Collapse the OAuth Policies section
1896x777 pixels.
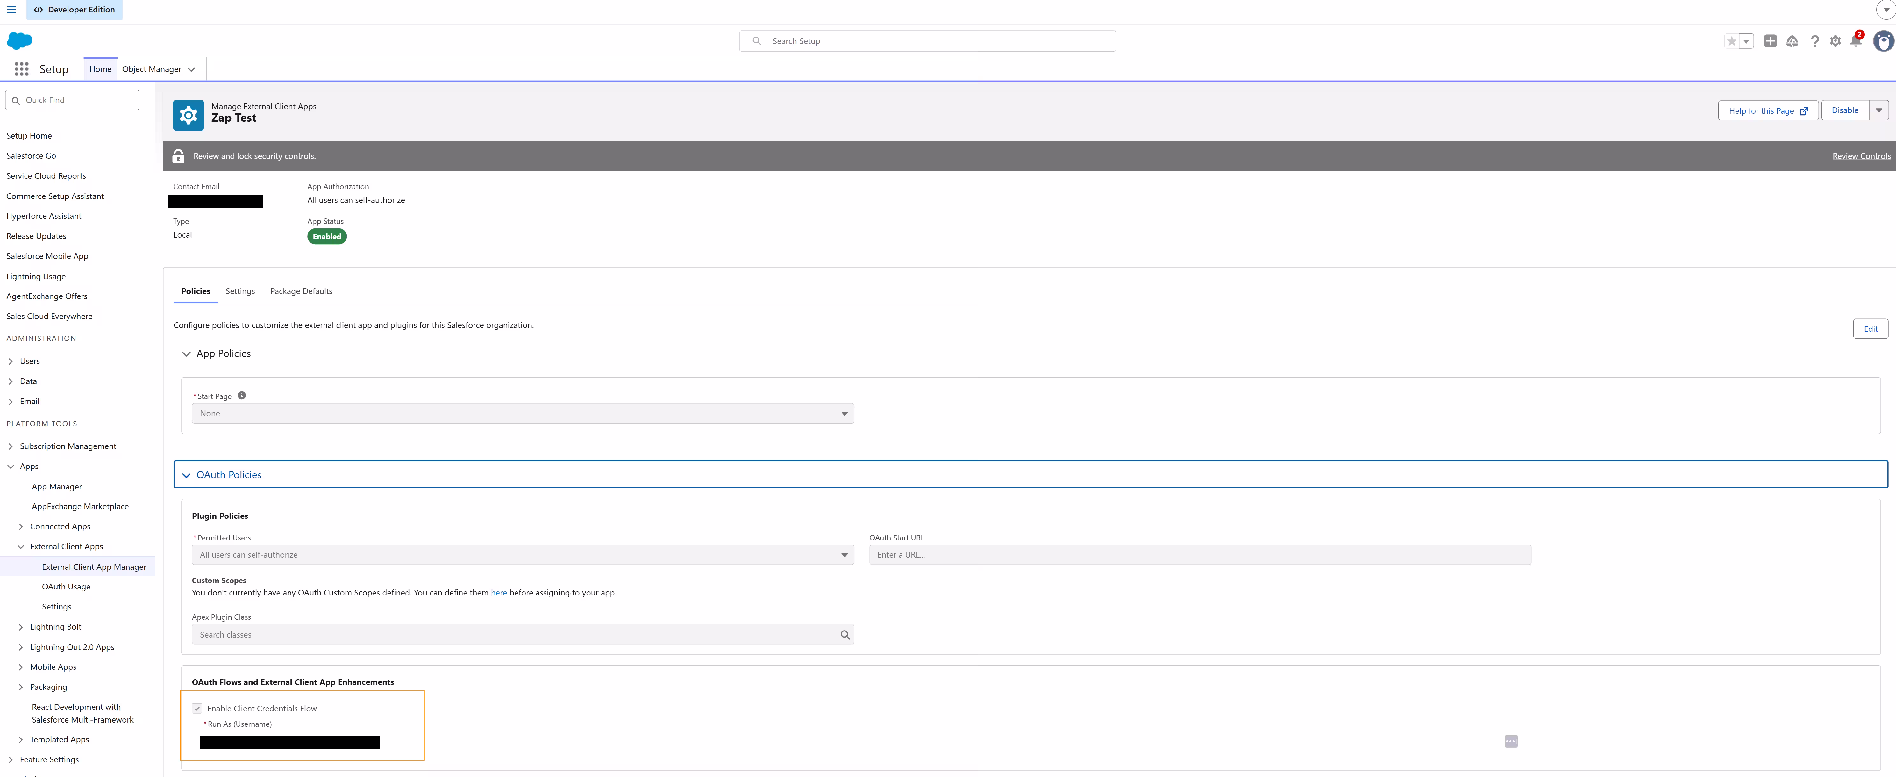click(186, 475)
